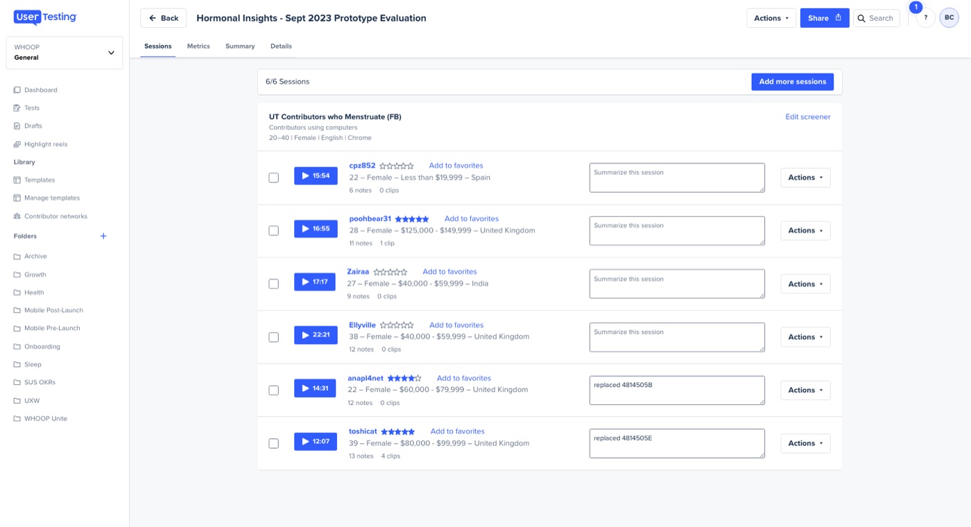Open the top Actions dropdown beside Share
This screenshot has width=971, height=527.
[771, 18]
